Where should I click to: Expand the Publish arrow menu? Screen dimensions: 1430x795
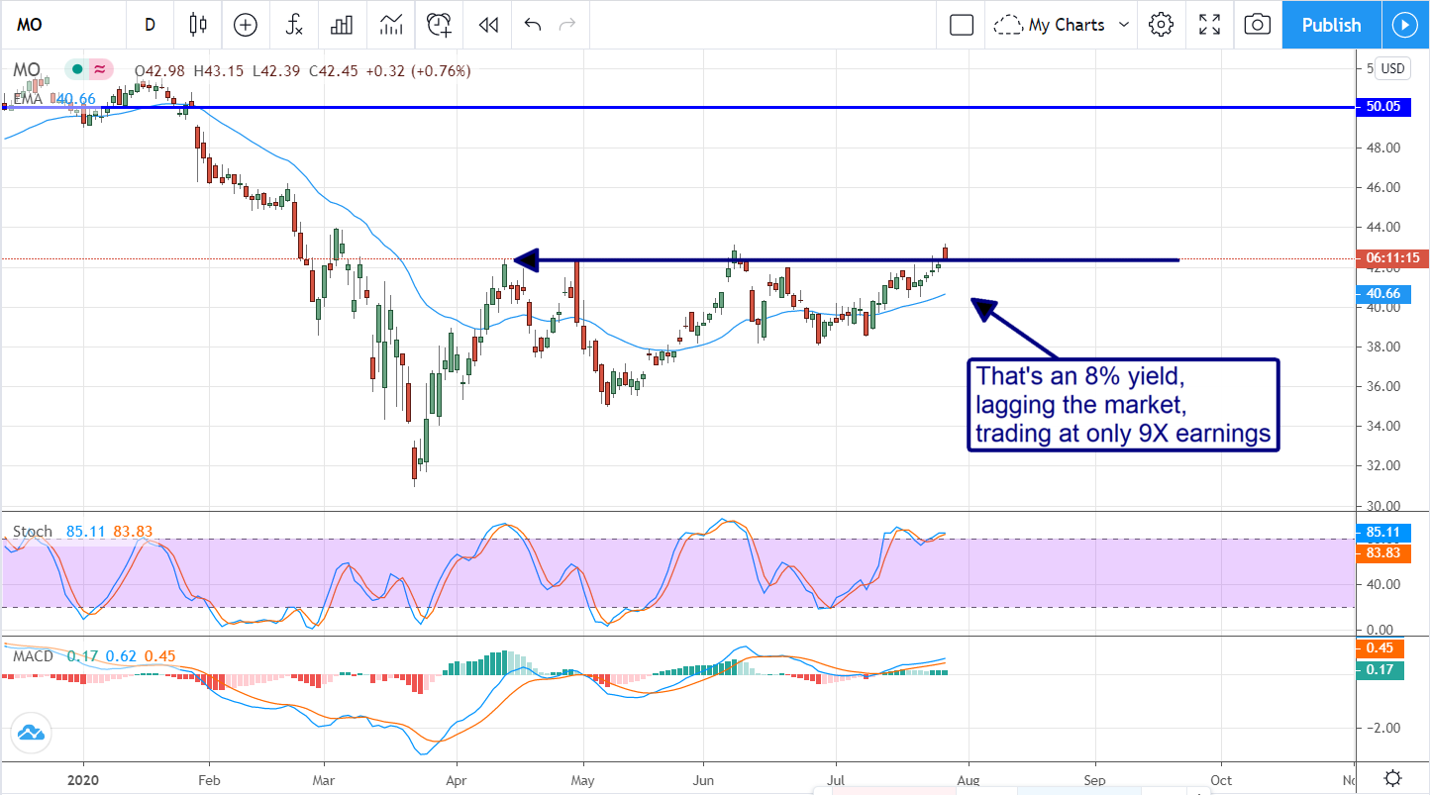[x=1405, y=25]
